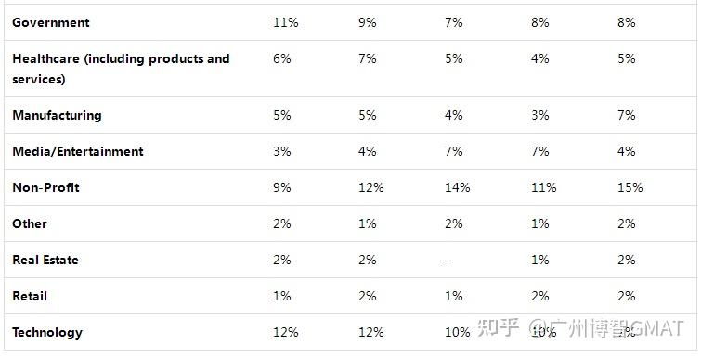
Task: Click the Manufacturing row label
Action: [57, 116]
